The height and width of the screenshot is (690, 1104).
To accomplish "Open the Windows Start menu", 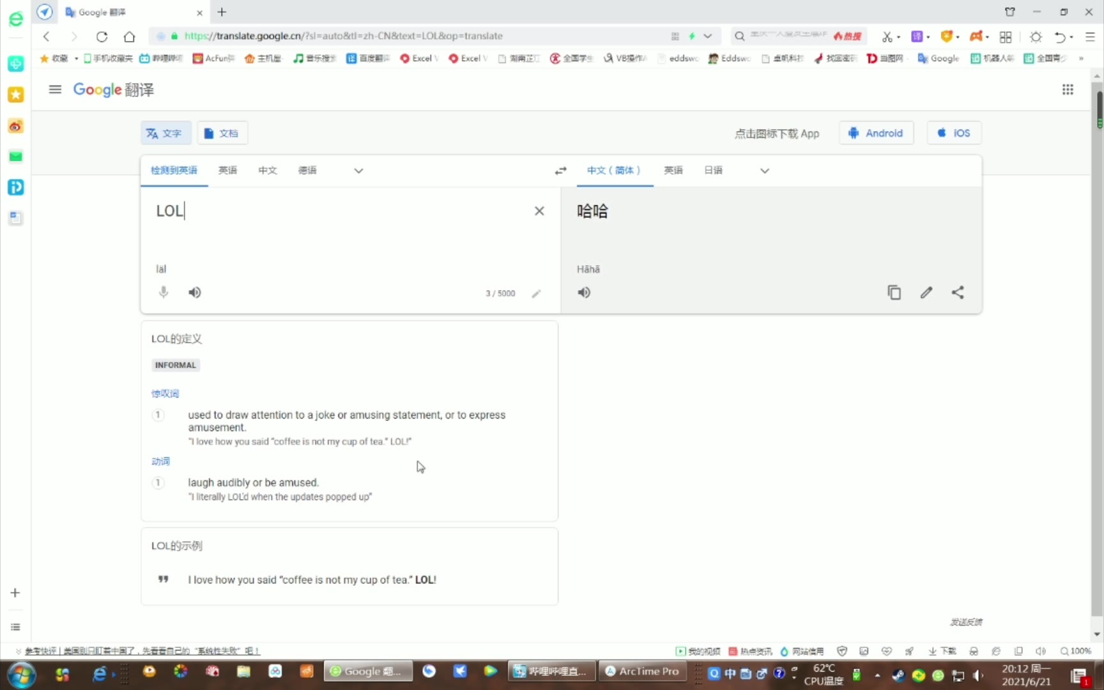I will (21, 674).
